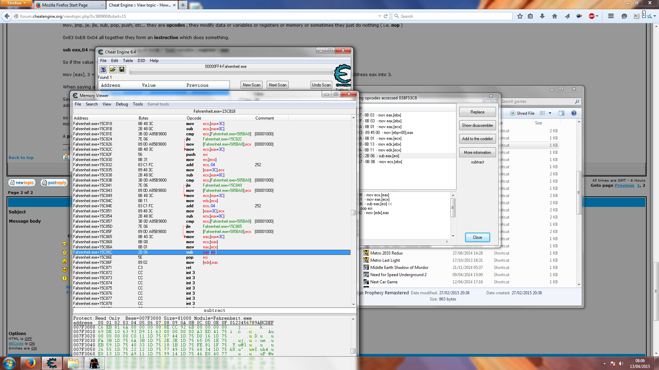Viewport: 659px width, 370px height.
Task: Toggle the preview pane icon in Explorer
Action: [562, 113]
